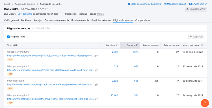This screenshot has height=108, width=212.
Task: Open the Anclajes tab
Action: [38, 20]
